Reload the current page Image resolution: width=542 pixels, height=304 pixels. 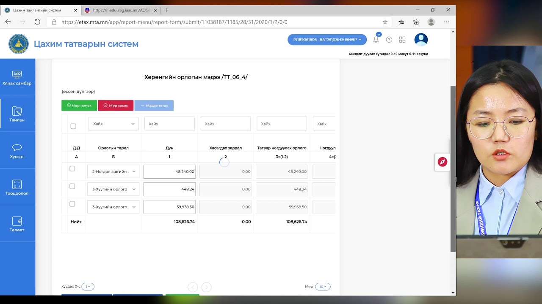[37, 22]
